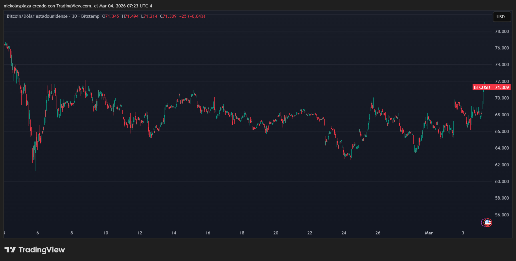This screenshot has width=516, height=261.
Task: Click the high value H71.494 in legend
Action: 130,16
